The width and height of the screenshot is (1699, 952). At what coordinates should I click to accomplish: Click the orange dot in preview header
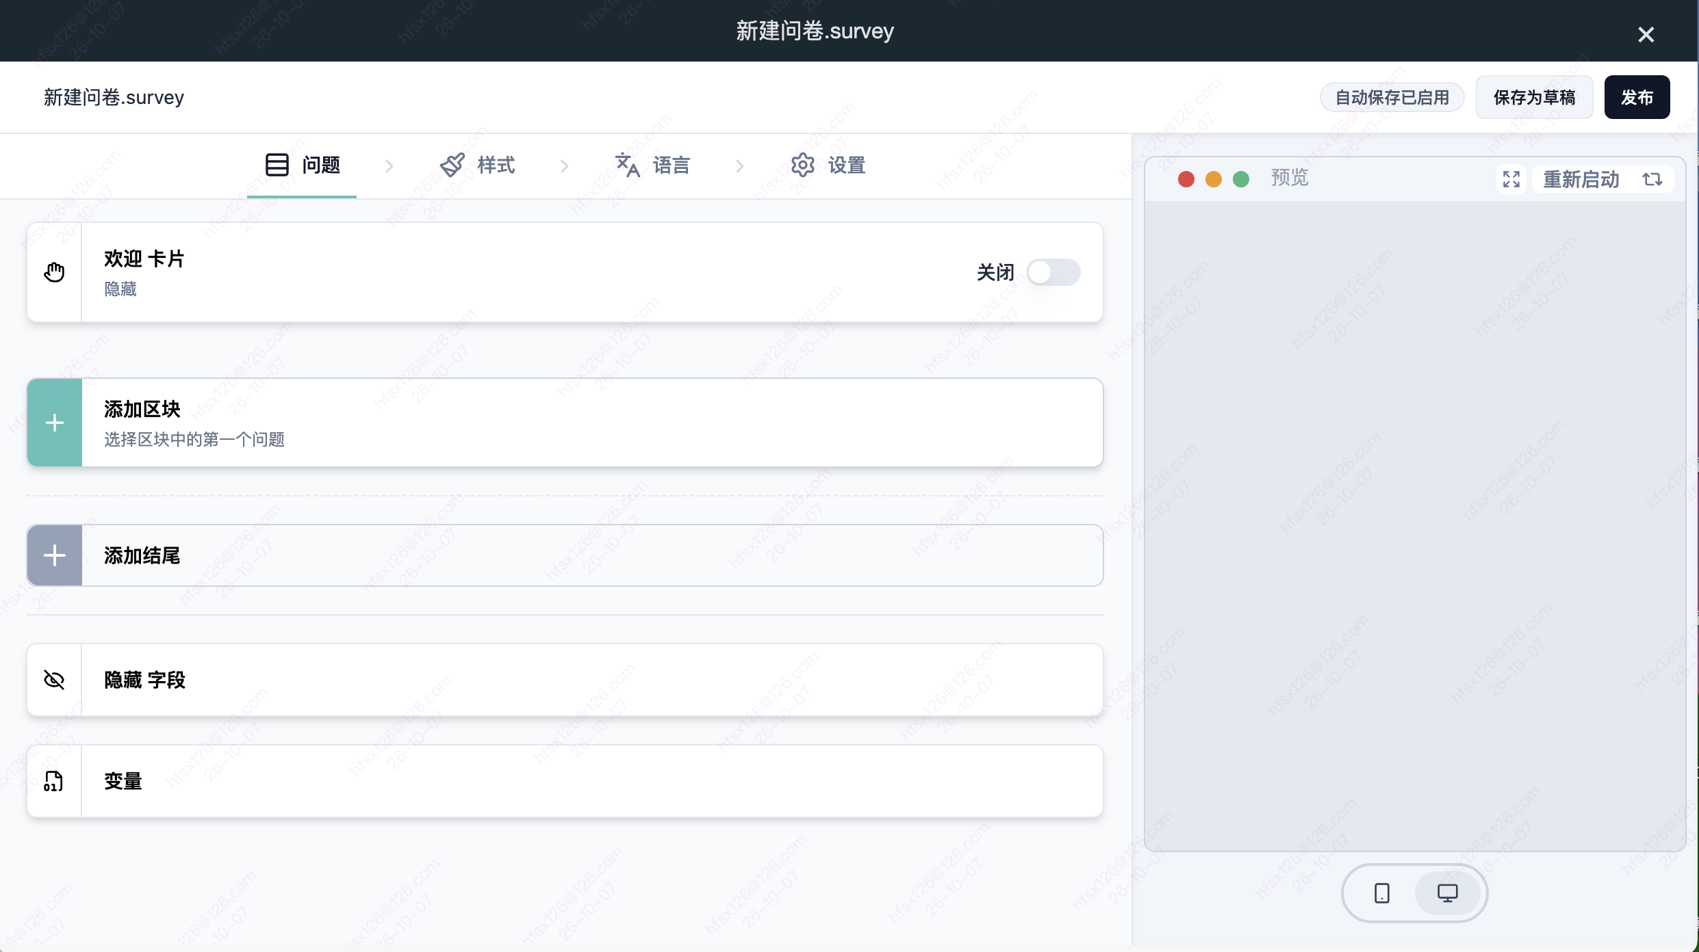(x=1214, y=179)
